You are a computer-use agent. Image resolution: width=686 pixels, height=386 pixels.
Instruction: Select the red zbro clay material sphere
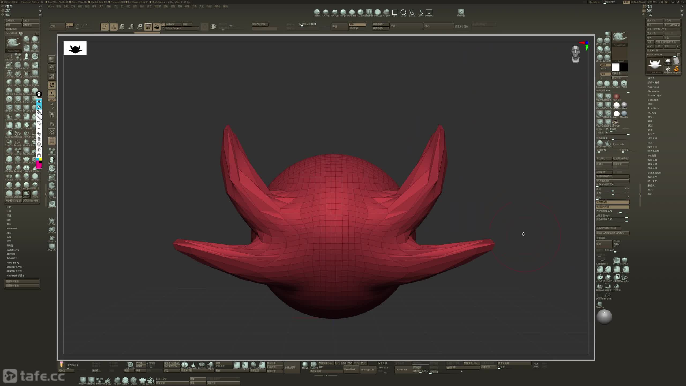[x=616, y=97]
